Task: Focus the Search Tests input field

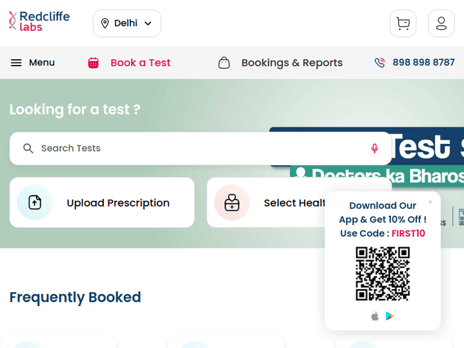Action: click(198, 148)
